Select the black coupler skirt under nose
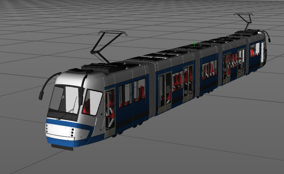The width and height of the screenshot is (284, 174). pyautogui.click(x=62, y=147)
